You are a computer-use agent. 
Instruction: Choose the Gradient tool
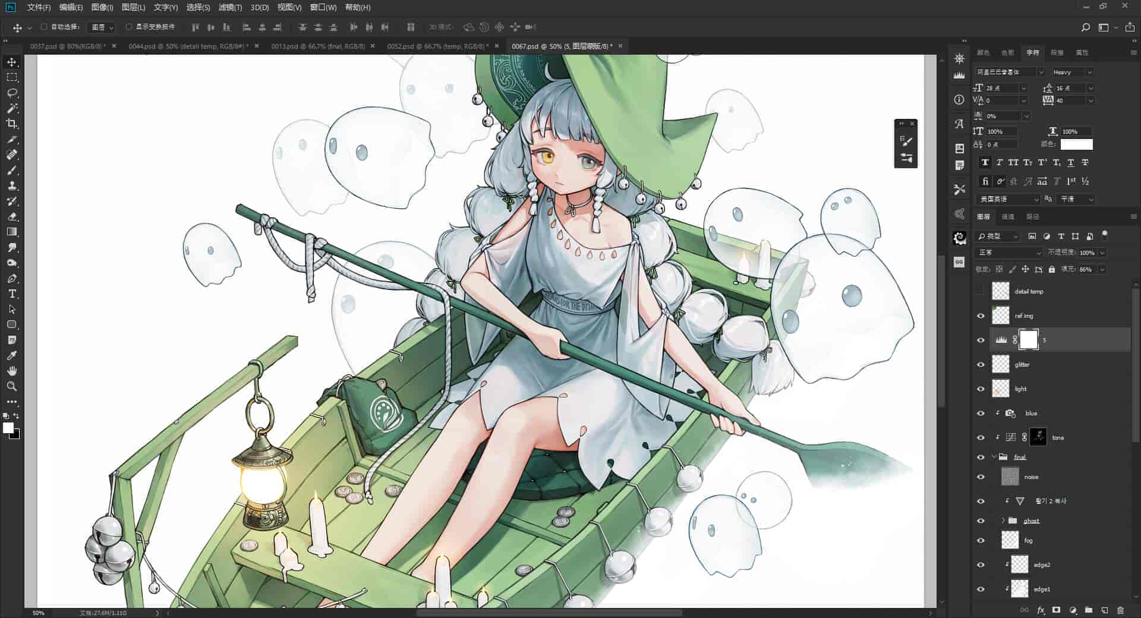(x=12, y=232)
